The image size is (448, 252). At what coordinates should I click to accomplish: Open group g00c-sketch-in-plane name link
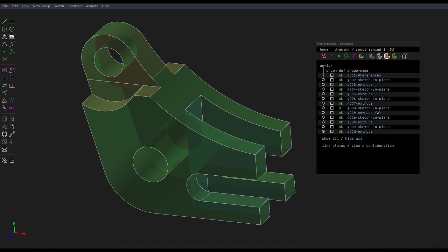(x=368, y=127)
